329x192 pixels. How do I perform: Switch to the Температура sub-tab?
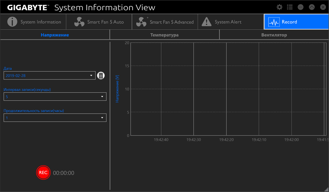tap(164, 35)
